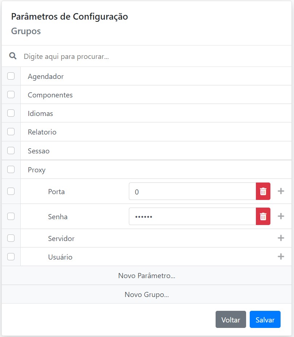Click the plus icon for Porta
The height and width of the screenshot is (337, 294).
pos(281,191)
